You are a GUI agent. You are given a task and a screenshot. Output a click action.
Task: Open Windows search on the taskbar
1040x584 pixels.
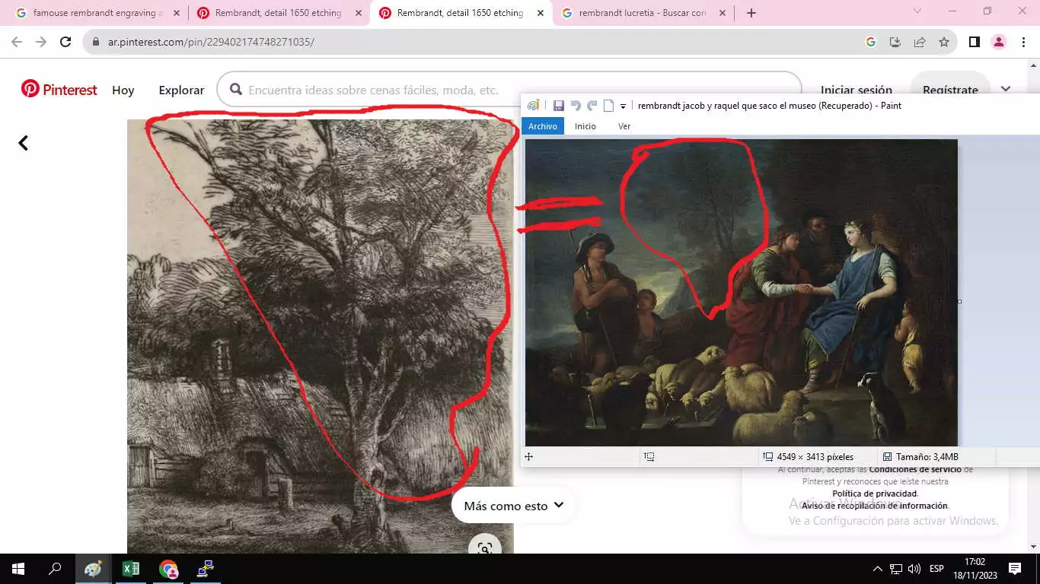[55, 569]
